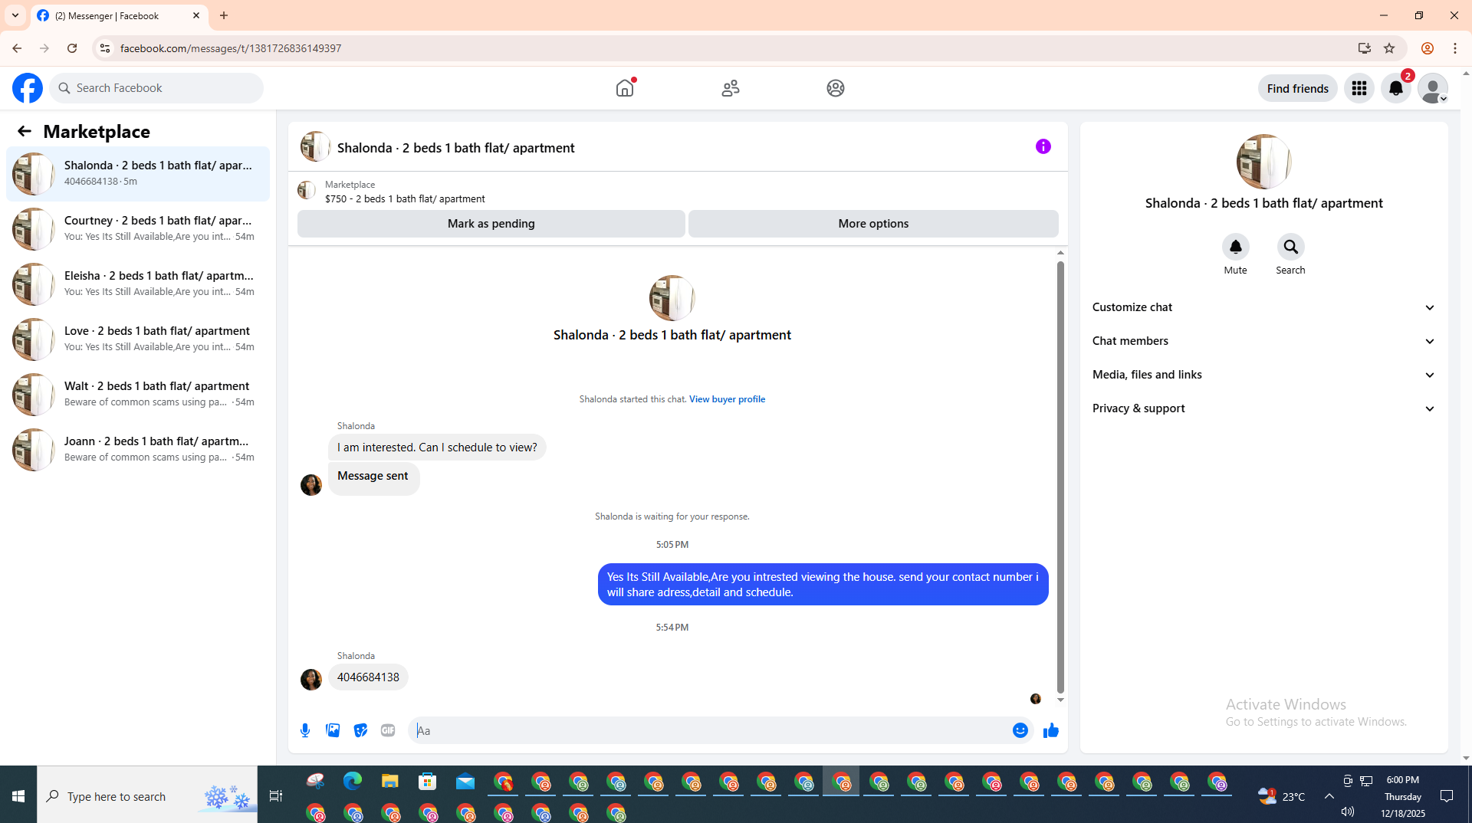The height and width of the screenshot is (823, 1472).
Task: Open Task View on the taskbar
Action: coord(276,796)
